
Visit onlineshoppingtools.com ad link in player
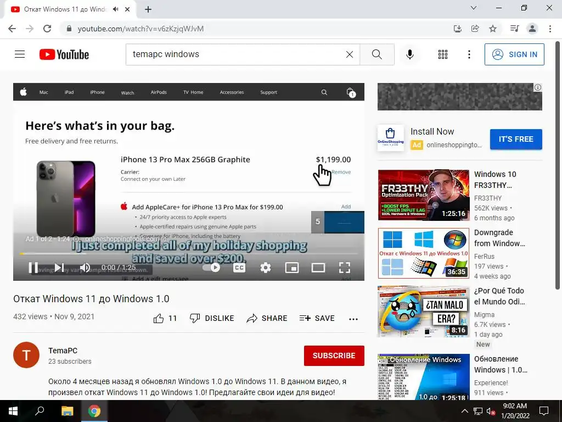126,239
